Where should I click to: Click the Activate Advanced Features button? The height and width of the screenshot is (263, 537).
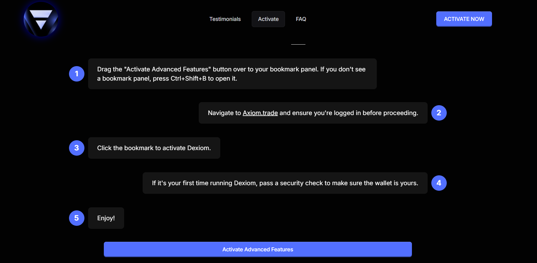(x=258, y=249)
